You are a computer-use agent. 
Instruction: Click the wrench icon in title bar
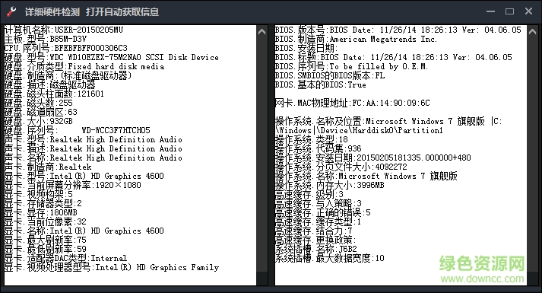click(x=11, y=11)
